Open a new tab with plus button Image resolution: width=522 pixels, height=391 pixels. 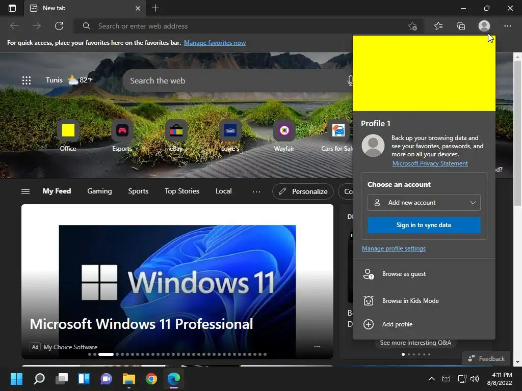(155, 8)
